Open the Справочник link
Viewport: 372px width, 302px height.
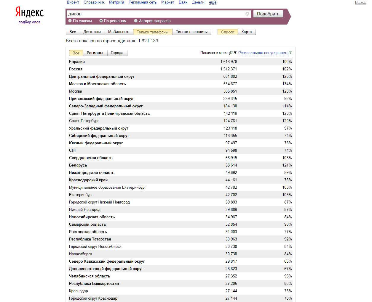(x=94, y=2)
